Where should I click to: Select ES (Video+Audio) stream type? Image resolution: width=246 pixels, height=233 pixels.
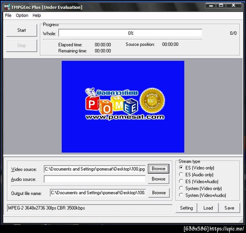coord(198,181)
